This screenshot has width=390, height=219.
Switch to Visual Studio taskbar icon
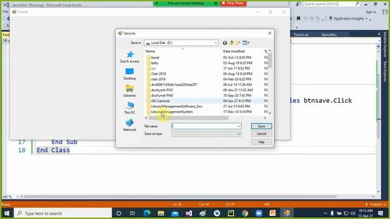189,214
